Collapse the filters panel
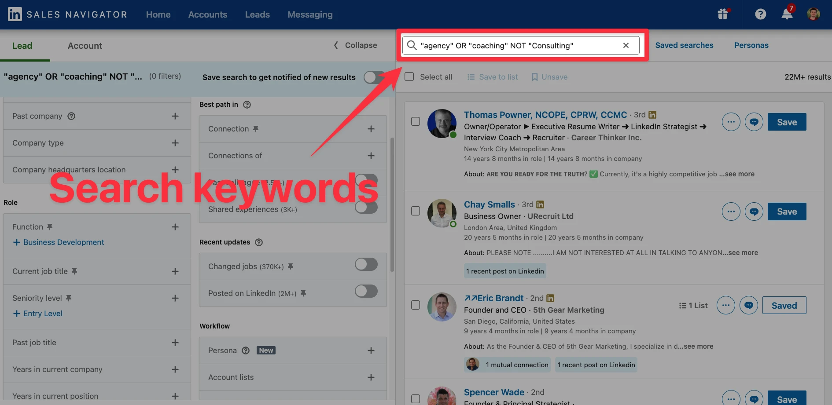 pyautogui.click(x=355, y=45)
